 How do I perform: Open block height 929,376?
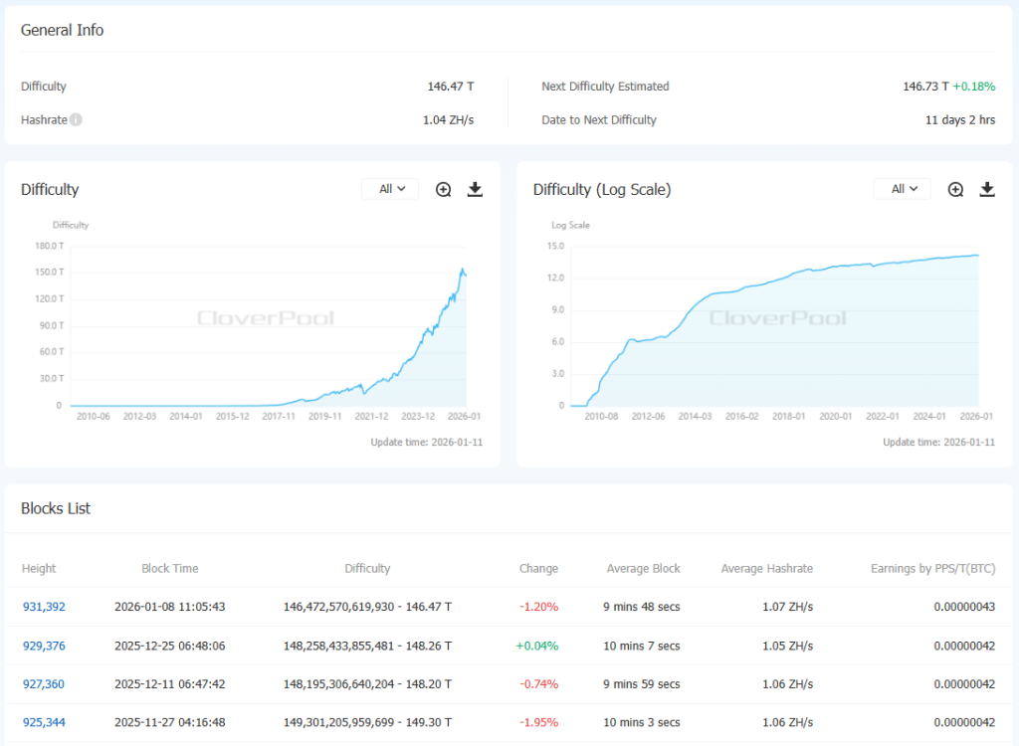click(x=44, y=647)
